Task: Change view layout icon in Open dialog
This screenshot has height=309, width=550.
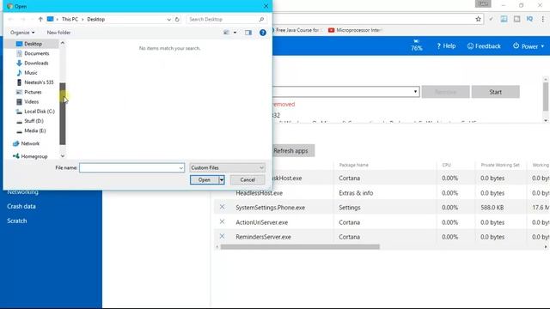Action: tap(226, 33)
